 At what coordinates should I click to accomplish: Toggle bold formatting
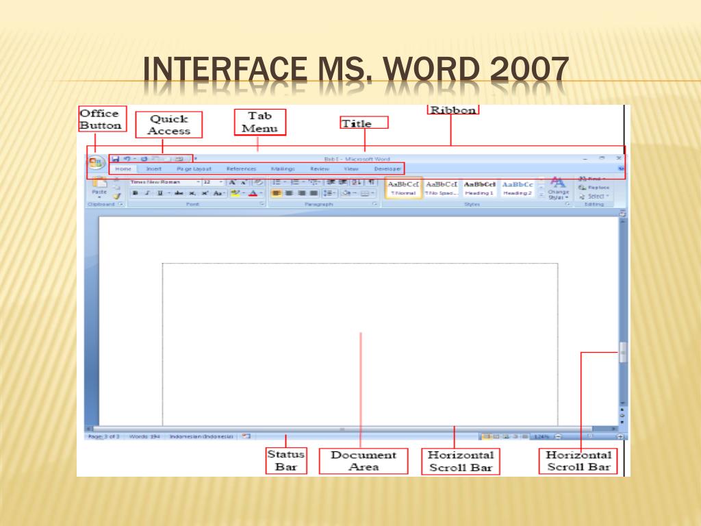click(x=136, y=193)
